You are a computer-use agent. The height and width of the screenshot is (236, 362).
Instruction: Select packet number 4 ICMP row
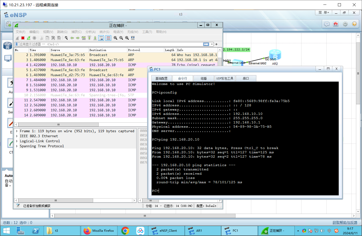tap(81, 65)
